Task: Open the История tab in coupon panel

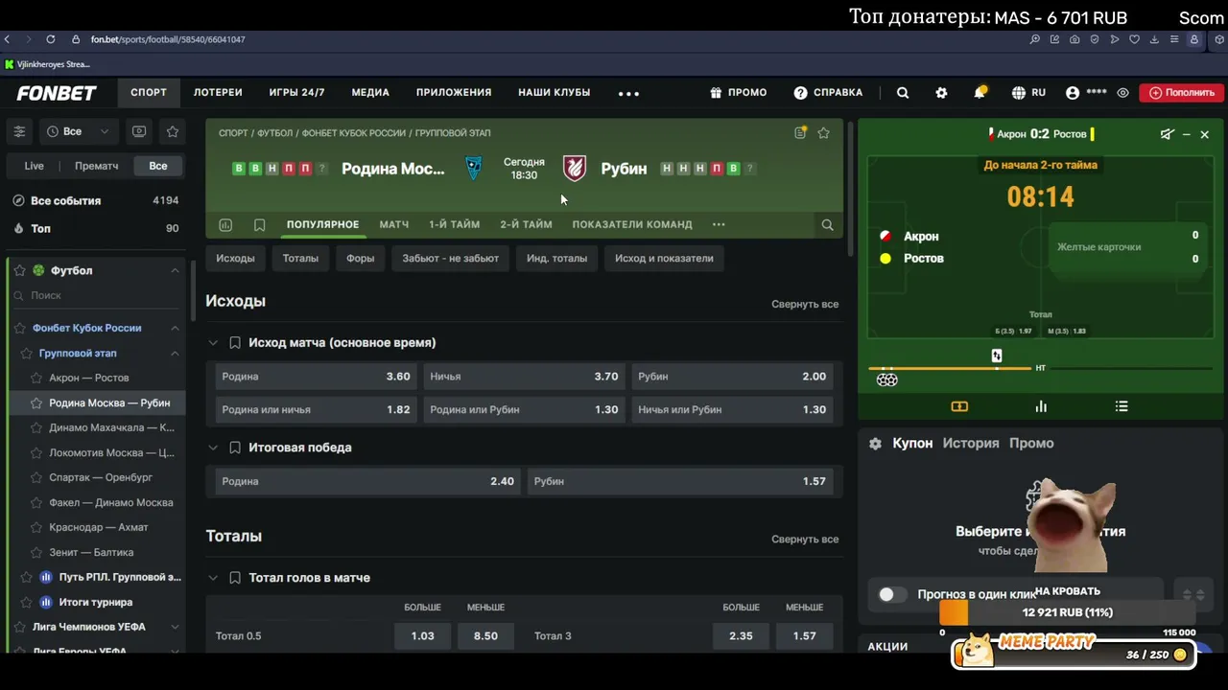Action: pos(971,443)
